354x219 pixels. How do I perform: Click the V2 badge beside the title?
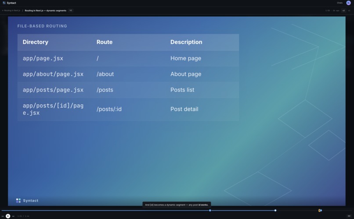(71, 11)
